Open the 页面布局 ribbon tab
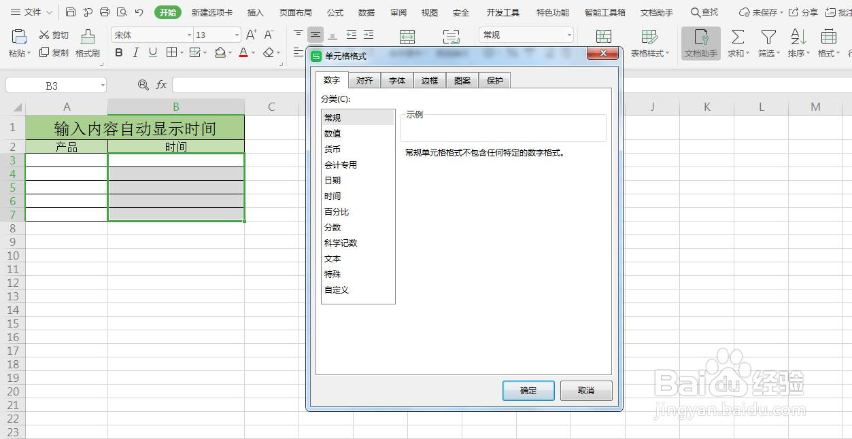This screenshot has height=439, width=852. click(296, 12)
